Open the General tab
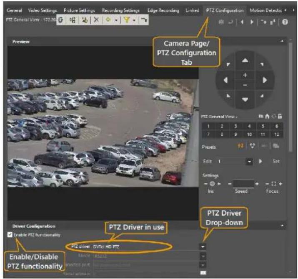298x279 pixels. click(14, 10)
